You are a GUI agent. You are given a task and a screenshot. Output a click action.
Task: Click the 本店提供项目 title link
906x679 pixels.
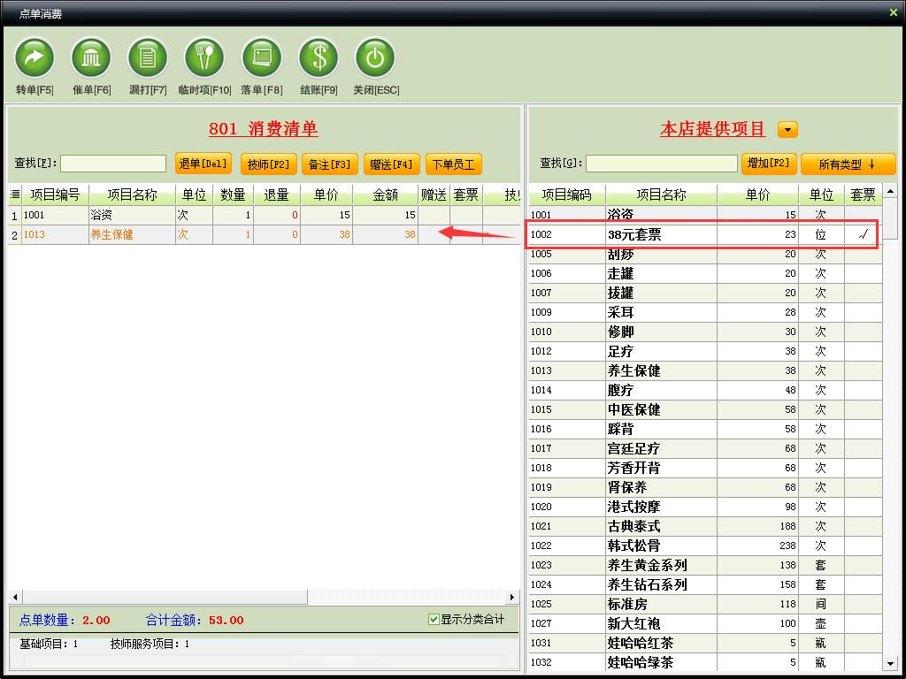(713, 129)
